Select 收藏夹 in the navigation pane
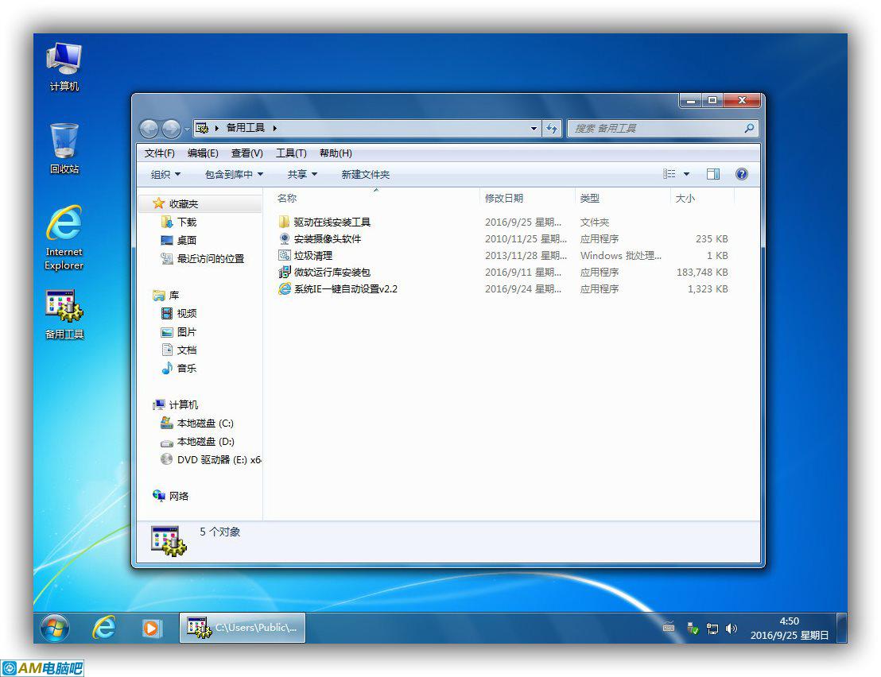881x677 pixels. [x=183, y=203]
